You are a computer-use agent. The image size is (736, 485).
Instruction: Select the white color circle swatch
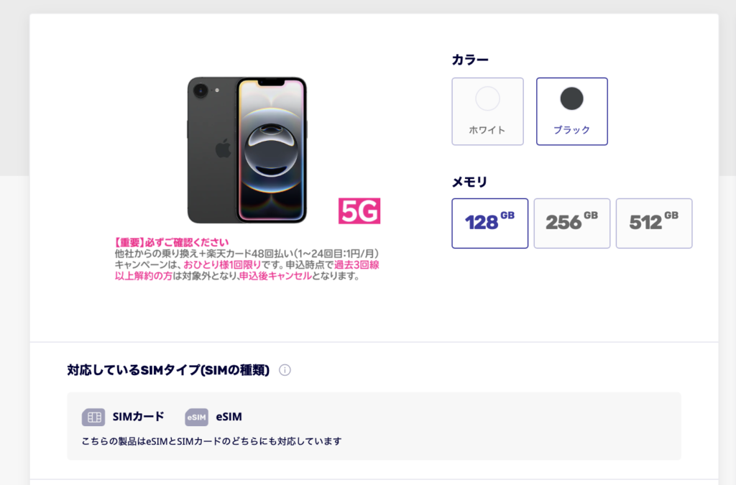coord(487,98)
